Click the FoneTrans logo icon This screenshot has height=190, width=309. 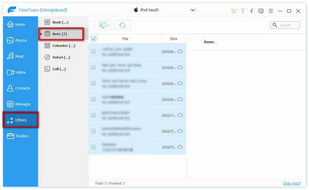12,10
